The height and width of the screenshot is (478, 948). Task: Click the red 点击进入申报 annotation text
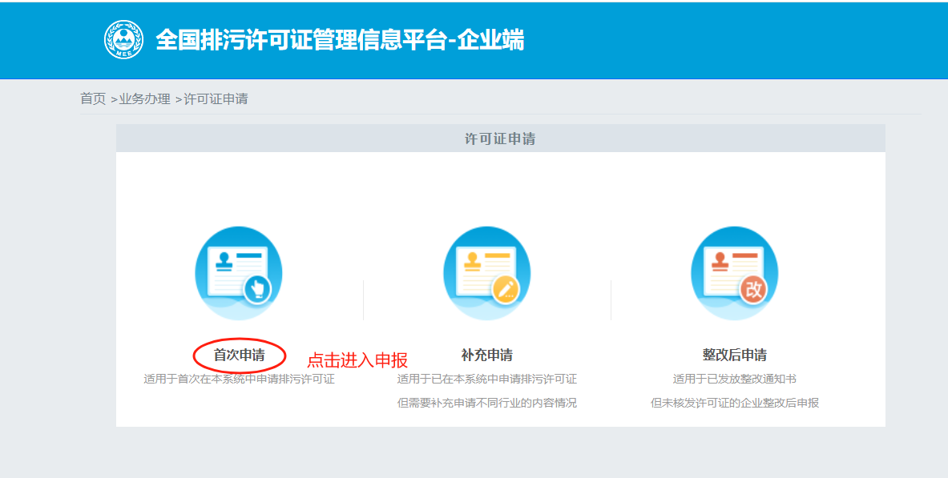(x=357, y=360)
